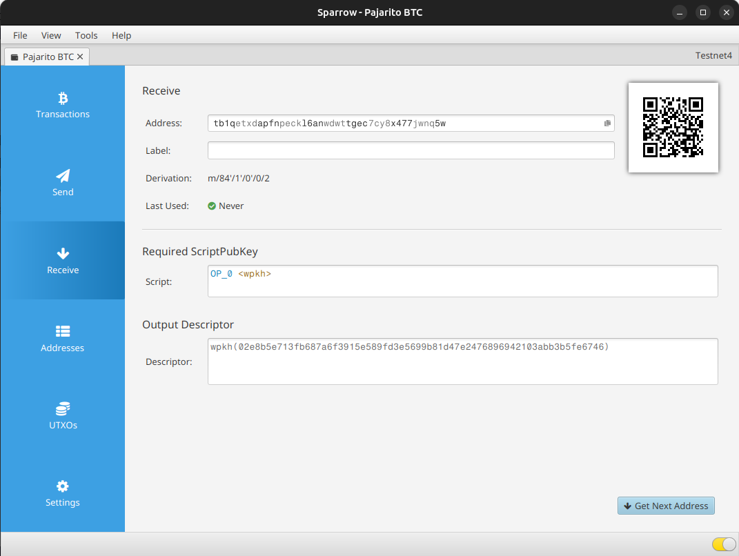Click the Last Used 'Never' status

click(x=231, y=206)
